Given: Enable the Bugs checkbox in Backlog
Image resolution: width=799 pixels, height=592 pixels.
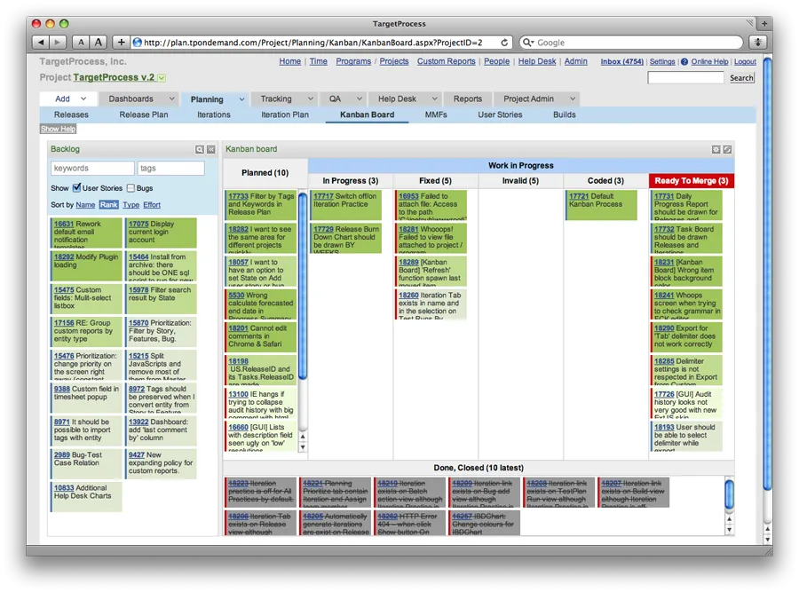Looking at the screenshot, I should coord(131,188).
